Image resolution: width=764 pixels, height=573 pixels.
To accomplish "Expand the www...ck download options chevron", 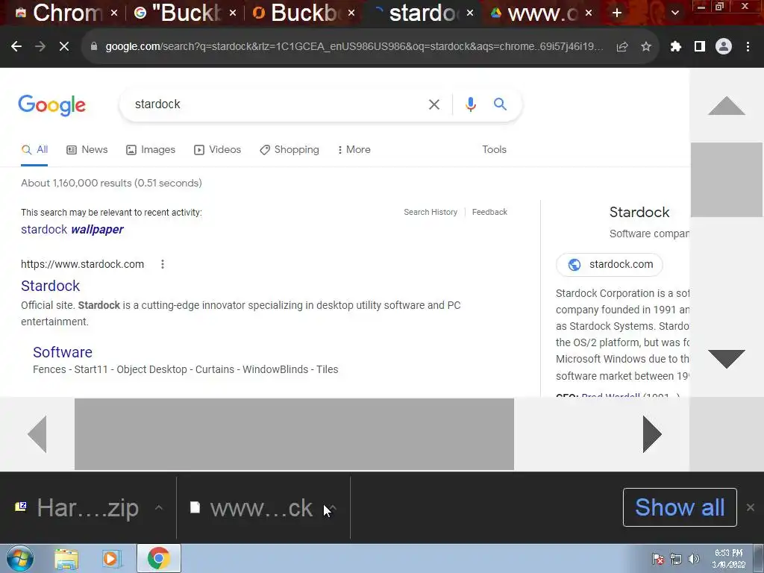I will coord(334,507).
